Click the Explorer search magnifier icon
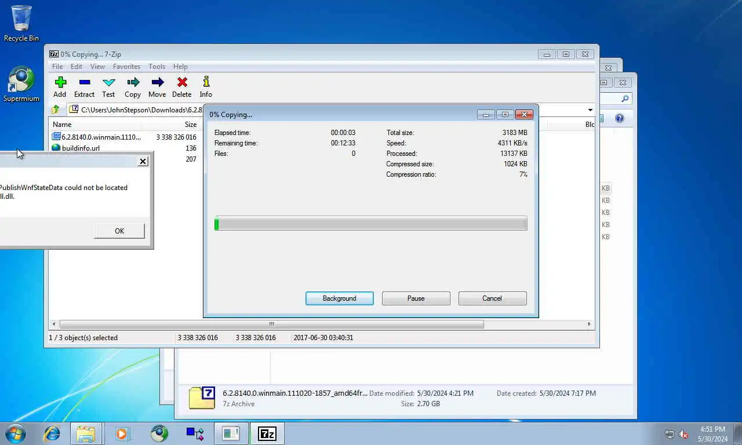The height and width of the screenshot is (445, 742). (x=625, y=99)
